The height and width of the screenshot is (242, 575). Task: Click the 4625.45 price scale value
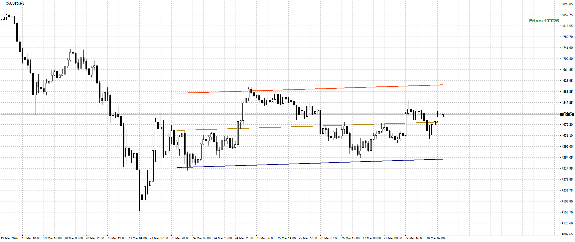567,81
